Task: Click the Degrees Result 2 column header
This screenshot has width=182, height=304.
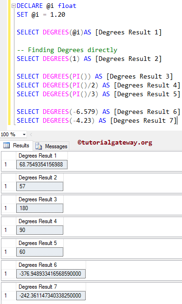Action: click(x=40, y=178)
